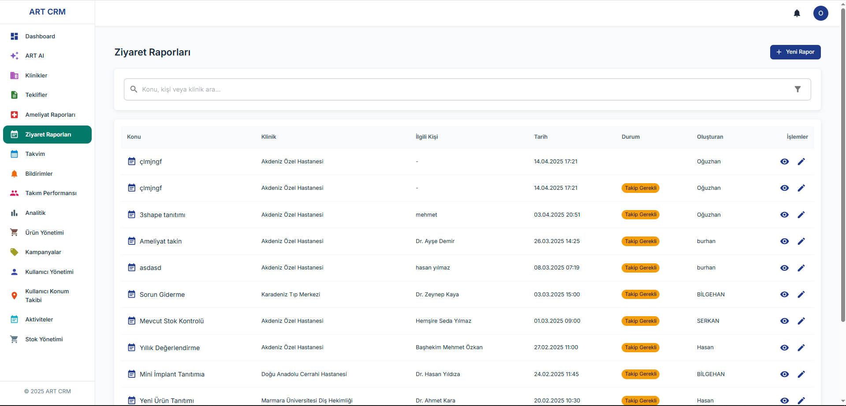Edit the Yıllık Değerlendirme report

coord(801,348)
